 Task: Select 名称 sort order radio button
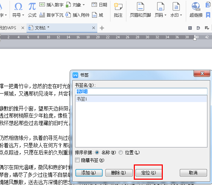97,153
